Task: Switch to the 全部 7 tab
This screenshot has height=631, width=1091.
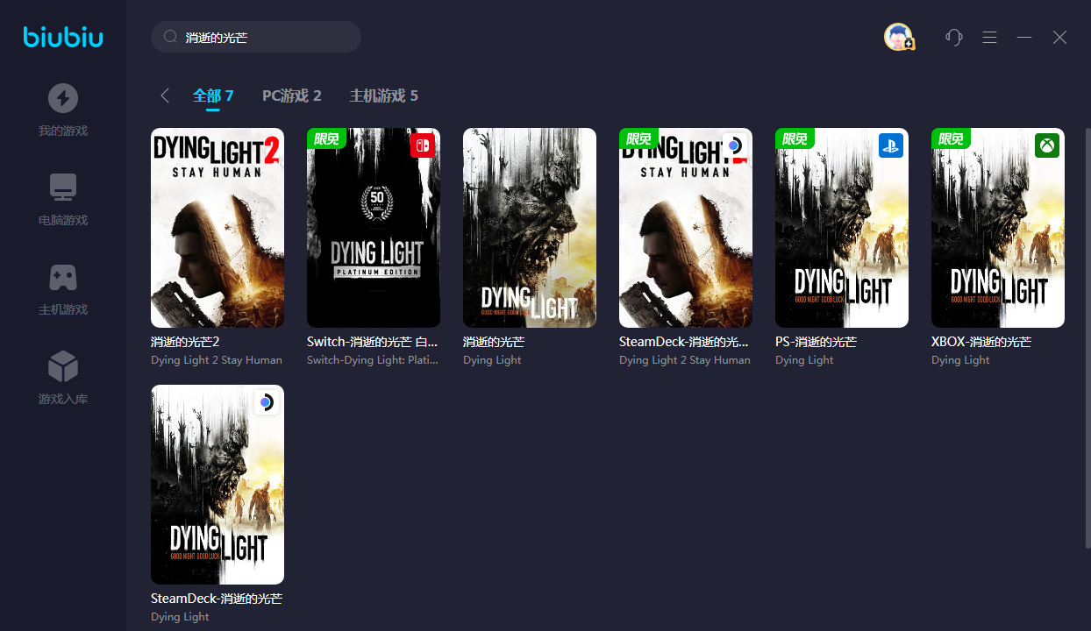Action: click(213, 96)
